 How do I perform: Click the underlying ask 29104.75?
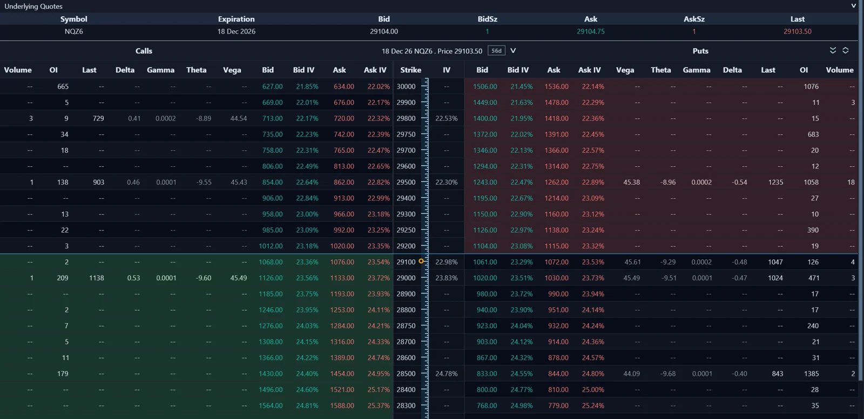point(591,31)
